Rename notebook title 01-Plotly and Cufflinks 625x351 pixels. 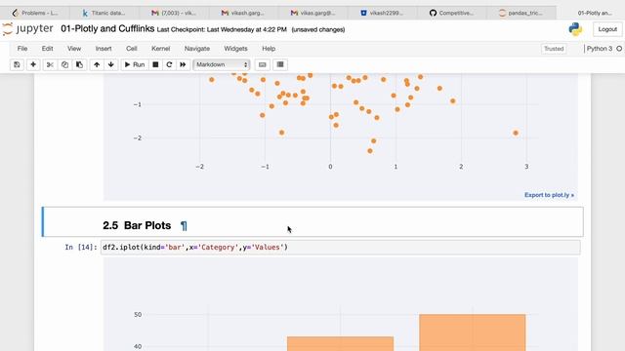[x=107, y=29]
